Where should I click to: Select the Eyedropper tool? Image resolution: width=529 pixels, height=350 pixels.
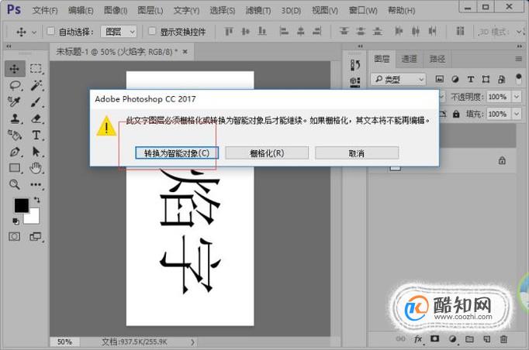point(15,101)
